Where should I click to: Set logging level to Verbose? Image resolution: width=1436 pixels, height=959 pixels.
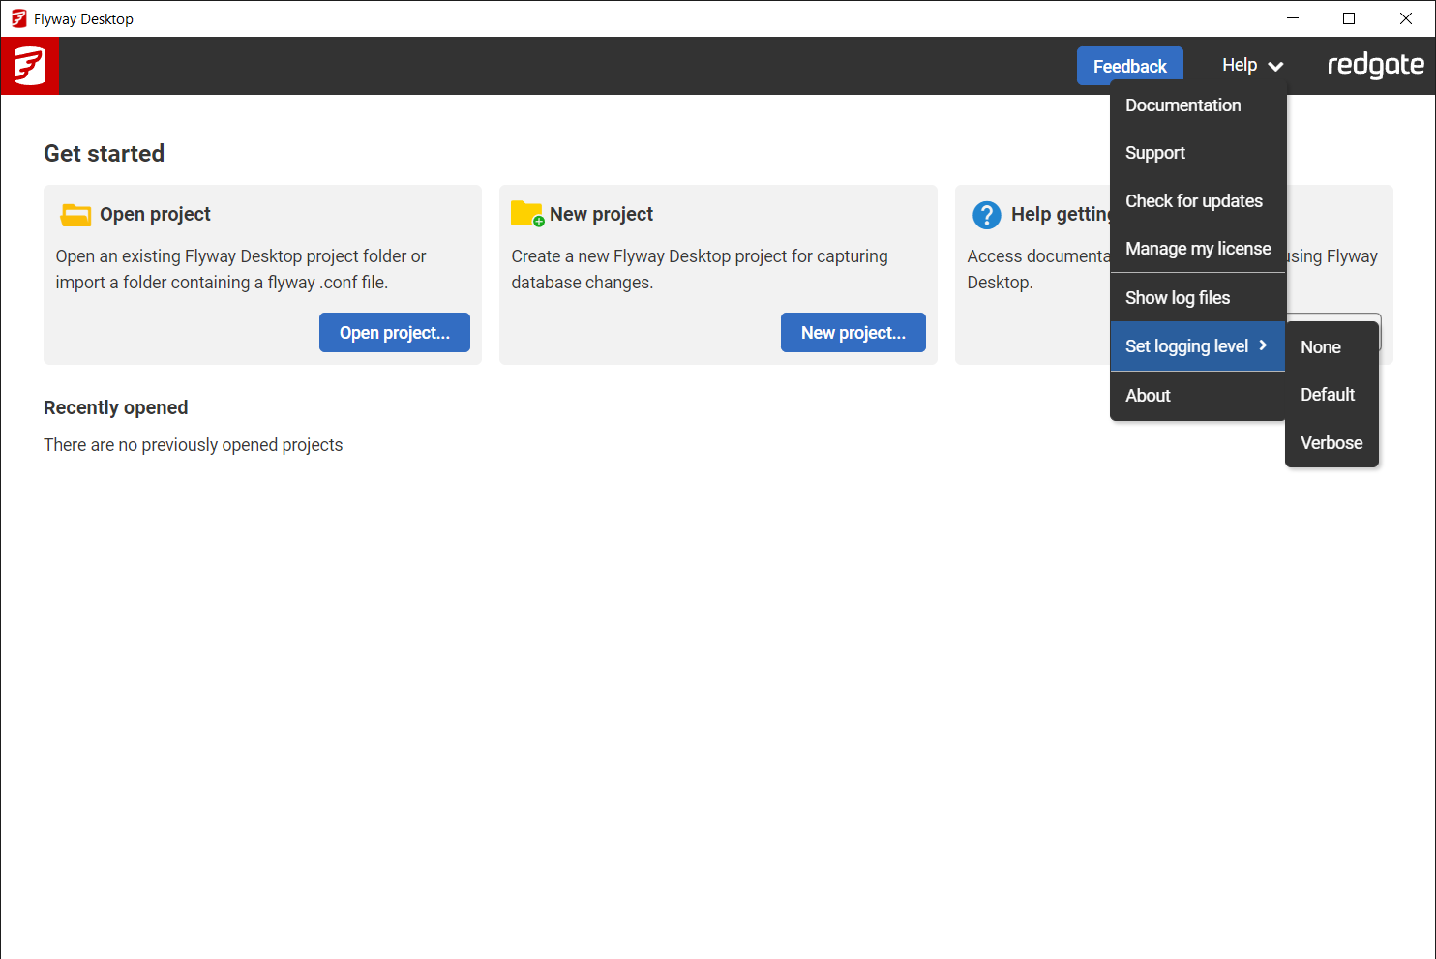(1331, 442)
